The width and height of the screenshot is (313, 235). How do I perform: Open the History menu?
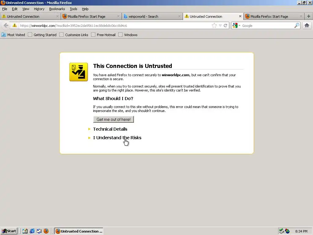click(x=39, y=9)
